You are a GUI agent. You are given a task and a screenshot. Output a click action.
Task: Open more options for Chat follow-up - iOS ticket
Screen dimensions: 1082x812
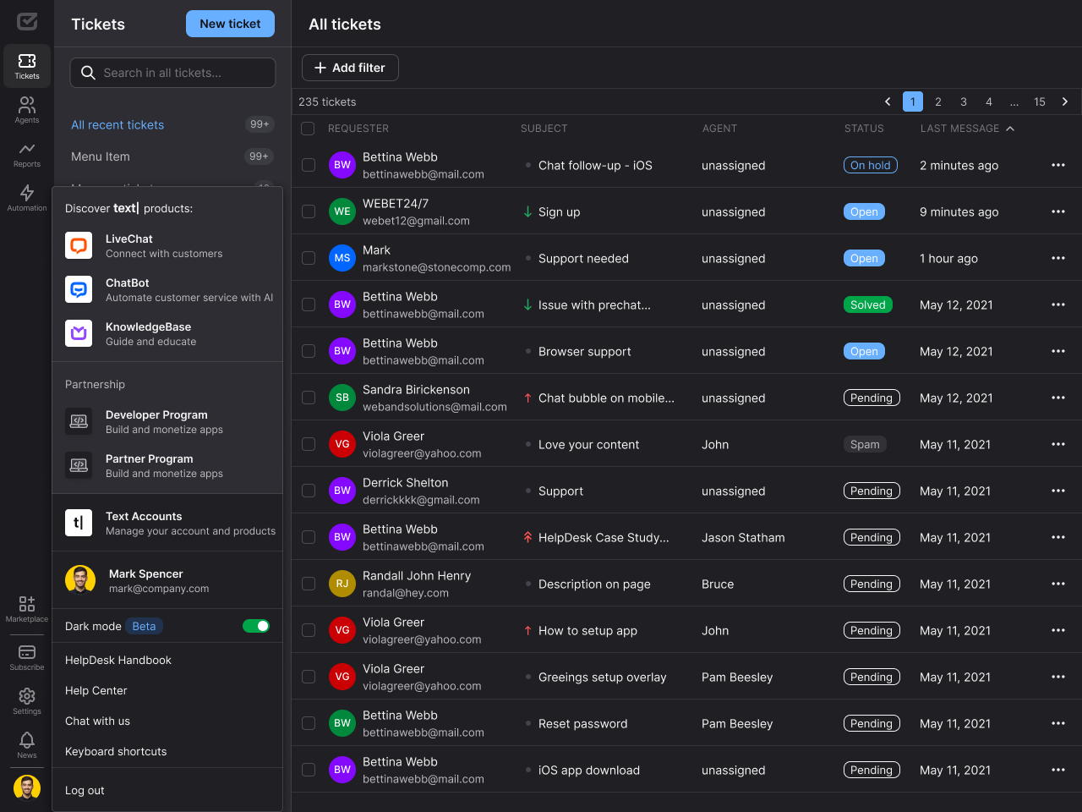[1058, 165]
